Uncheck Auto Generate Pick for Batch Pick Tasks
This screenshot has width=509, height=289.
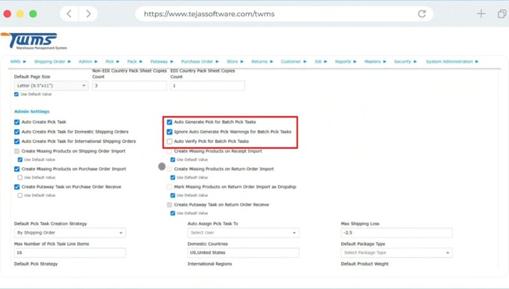coord(170,122)
